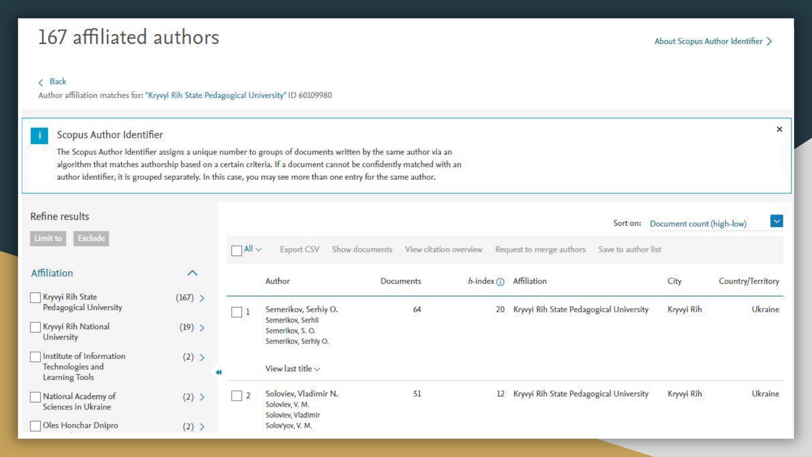Image resolution: width=812 pixels, height=457 pixels.
Task: Open the Sort on dropdown arrow
Action: 777,221
